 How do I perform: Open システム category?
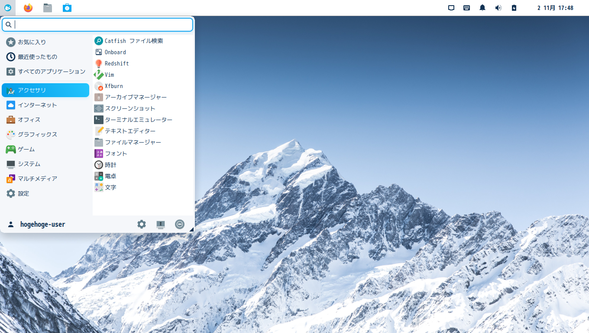click(45, 164)
